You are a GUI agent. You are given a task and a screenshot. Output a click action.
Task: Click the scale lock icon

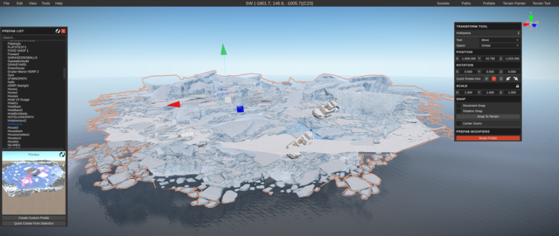pyautogui.click(x=517, y=86)
